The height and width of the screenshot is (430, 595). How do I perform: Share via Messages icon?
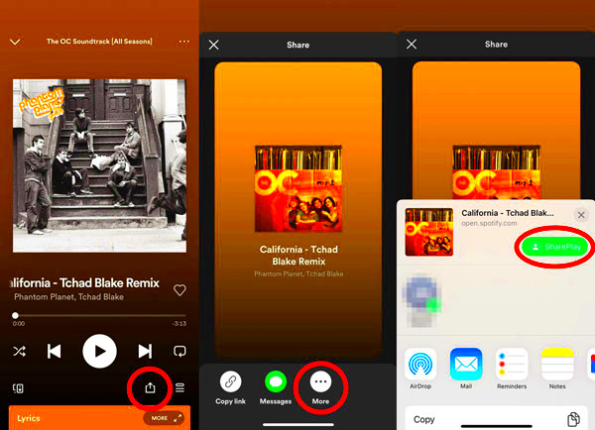click(x=276, y=388)
